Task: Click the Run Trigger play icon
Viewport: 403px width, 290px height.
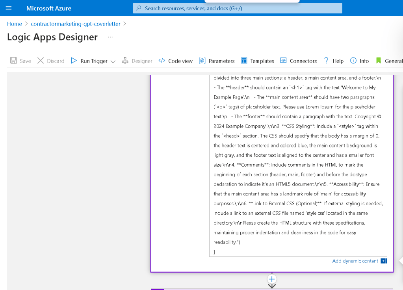Action: 74,61
